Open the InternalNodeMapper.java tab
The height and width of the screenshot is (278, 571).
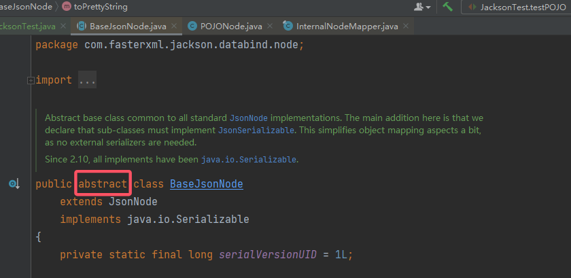(x=347, y=27)
